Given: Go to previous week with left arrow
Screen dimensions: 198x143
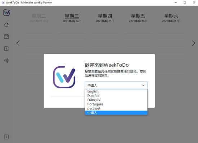Looking at the screenshot, I should [x=18, y=43].
